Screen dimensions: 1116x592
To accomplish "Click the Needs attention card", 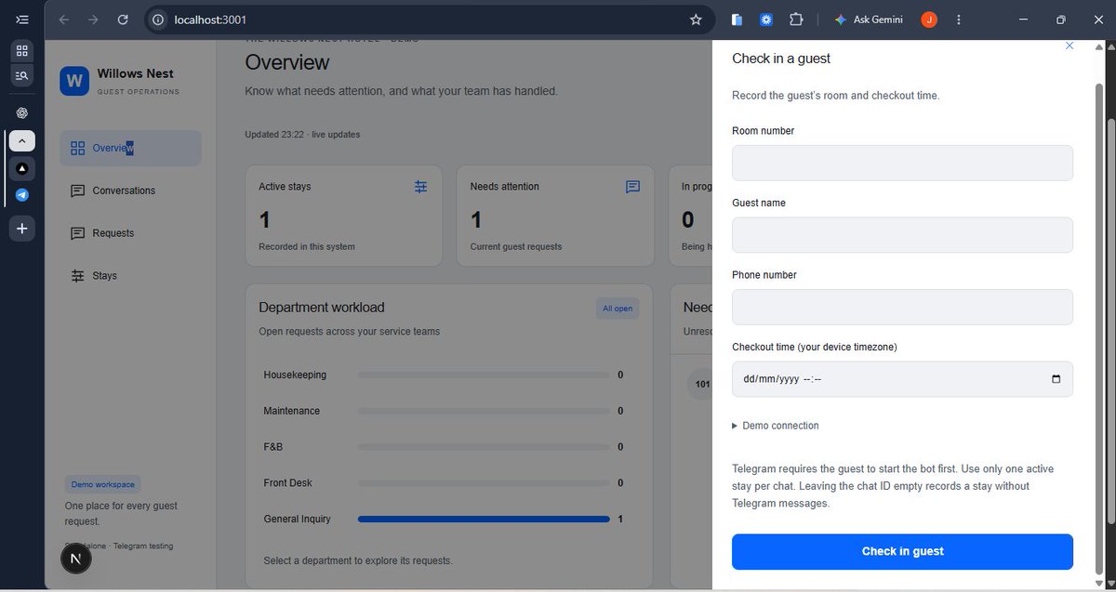I will [555, 217].
